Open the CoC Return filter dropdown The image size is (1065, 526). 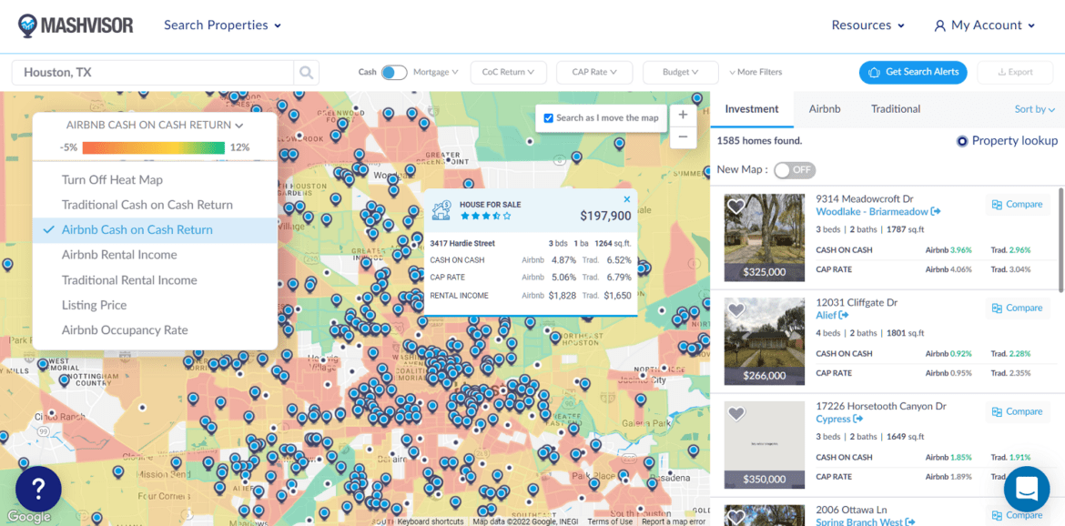(508, 73)
